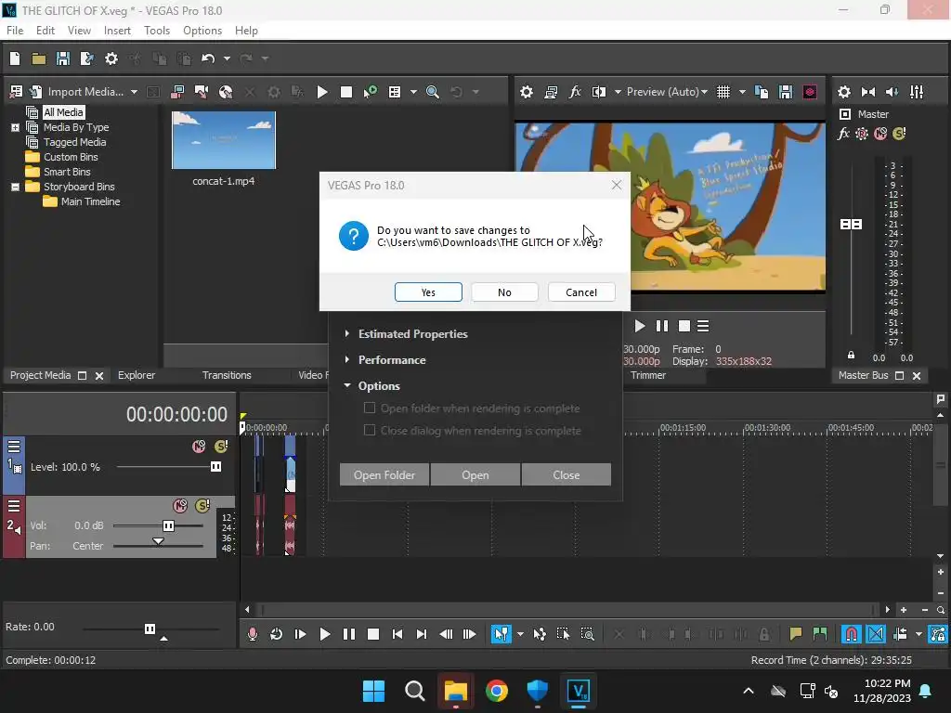The height and width of the screenshot is (713, 951).
Task: Click Yes to save project changes
Action: click(x=428, y=292)
